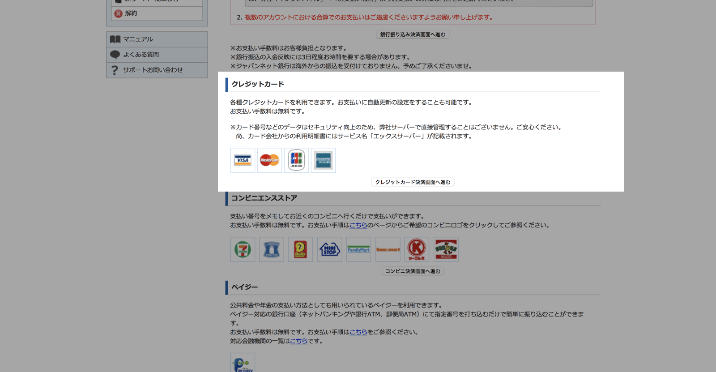Open こちら link for convenience store payment steps
This screenshot has width=716, height=372.
click(x=358, y=225)
